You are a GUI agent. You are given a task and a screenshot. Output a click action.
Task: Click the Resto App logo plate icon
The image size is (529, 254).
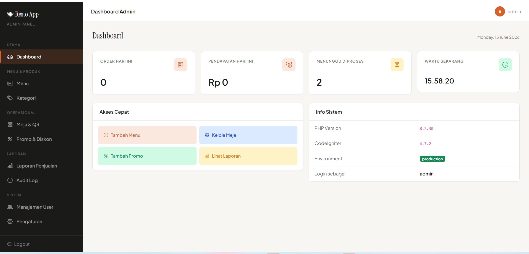(10, 14)
